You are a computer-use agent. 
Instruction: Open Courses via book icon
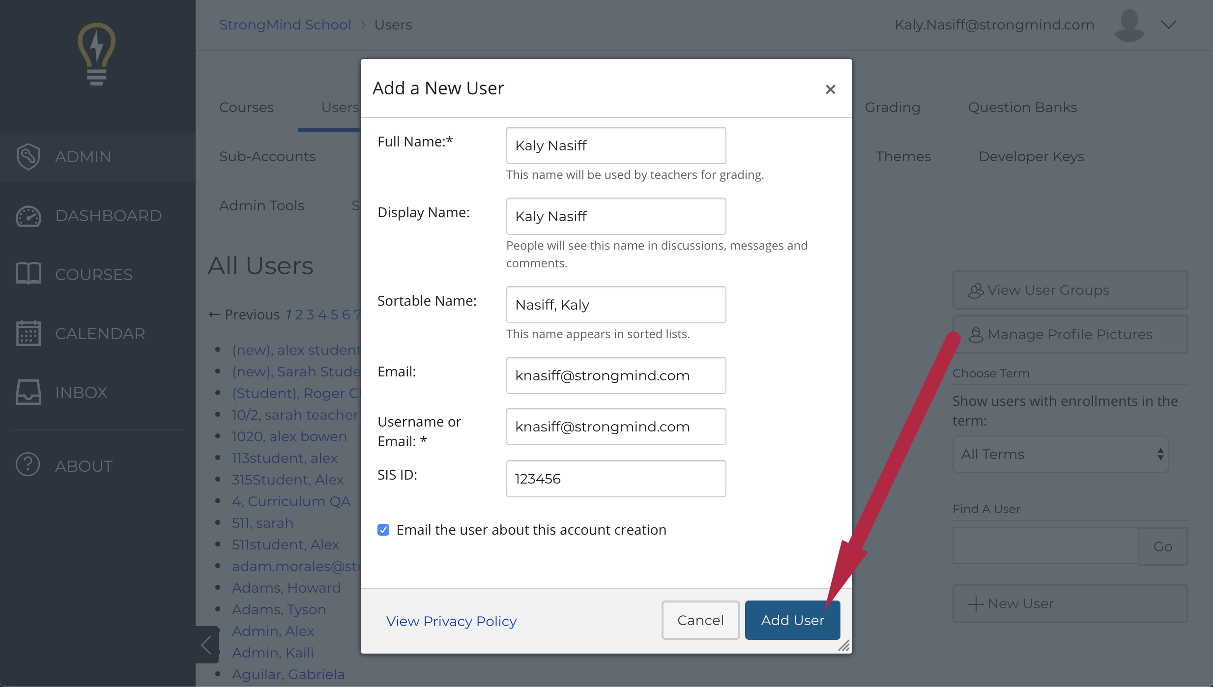click(x=28, y=273)
